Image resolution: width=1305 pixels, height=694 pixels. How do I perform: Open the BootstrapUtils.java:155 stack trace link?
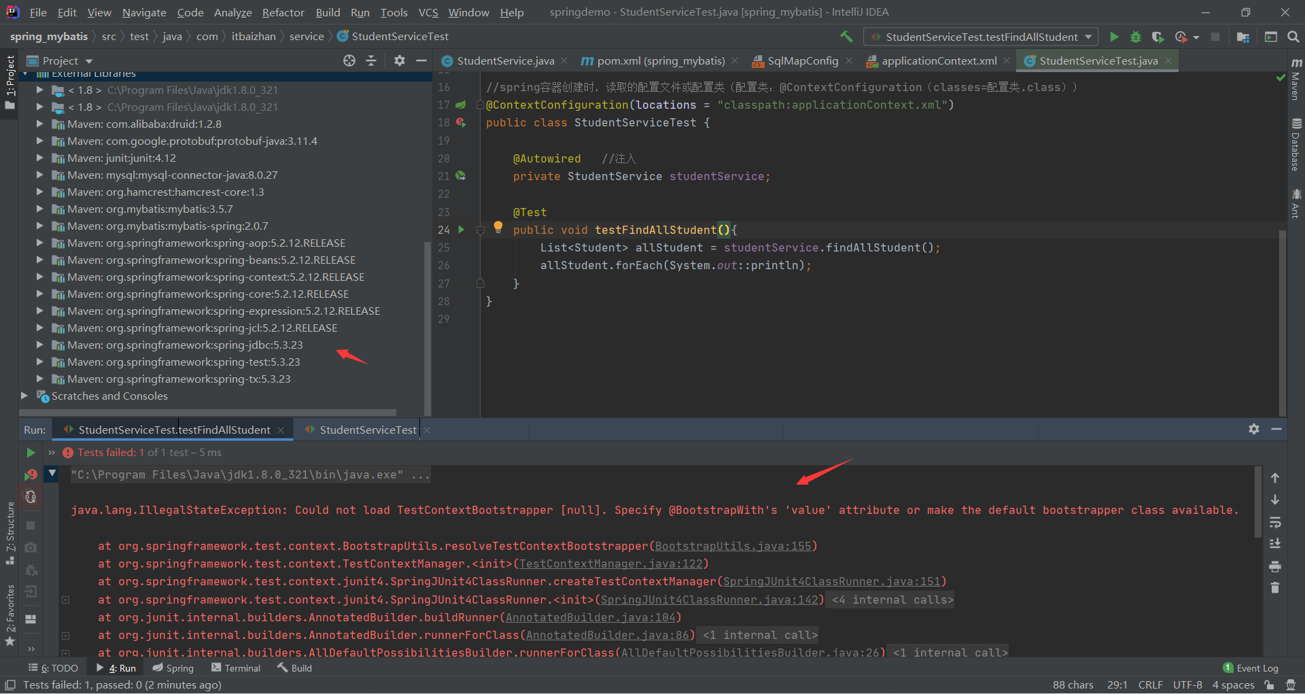click(x=733, y=546)
